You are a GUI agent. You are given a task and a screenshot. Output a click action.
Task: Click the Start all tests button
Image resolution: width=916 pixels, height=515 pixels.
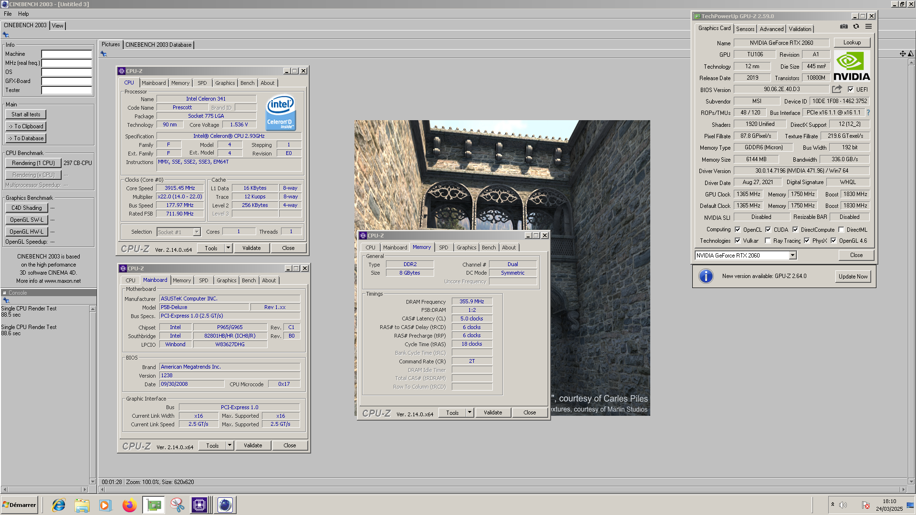pyautogui.click(x=26, y=114)
